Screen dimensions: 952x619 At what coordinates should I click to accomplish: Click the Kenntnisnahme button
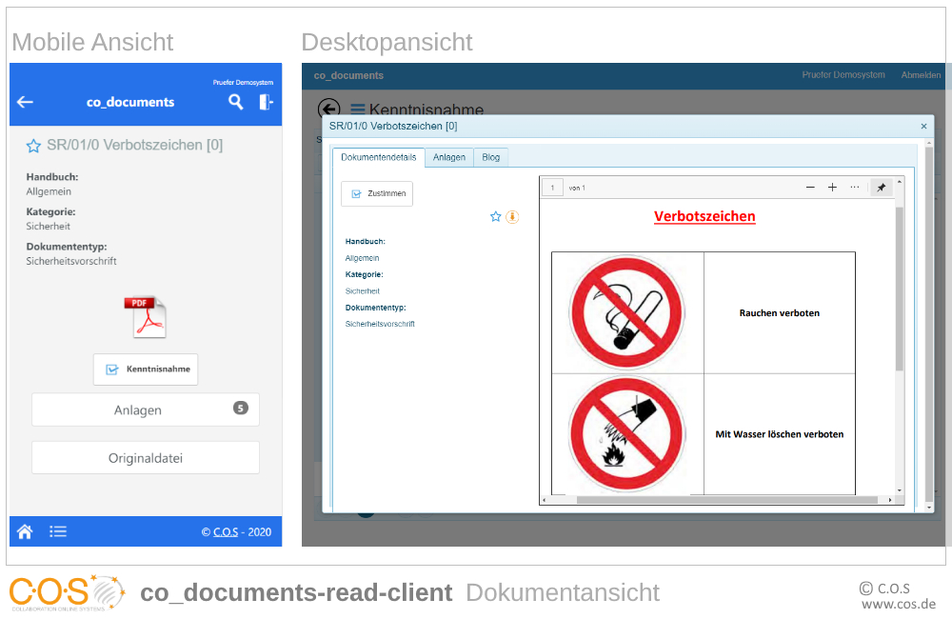tap(146, 369)
